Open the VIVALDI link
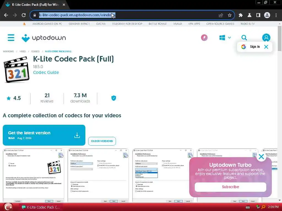Viewport: 282px width, 211px height. (178, 24)
